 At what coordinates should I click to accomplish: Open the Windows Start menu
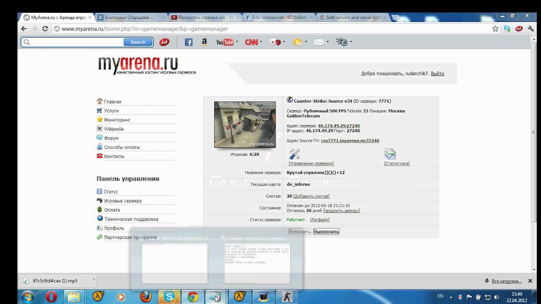pos(28,297)
